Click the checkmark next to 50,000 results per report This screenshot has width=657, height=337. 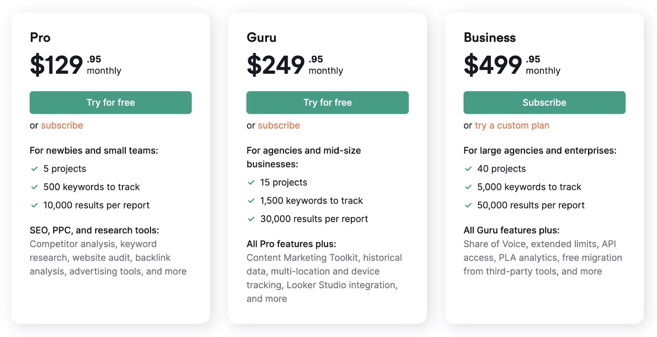point(468,205)
